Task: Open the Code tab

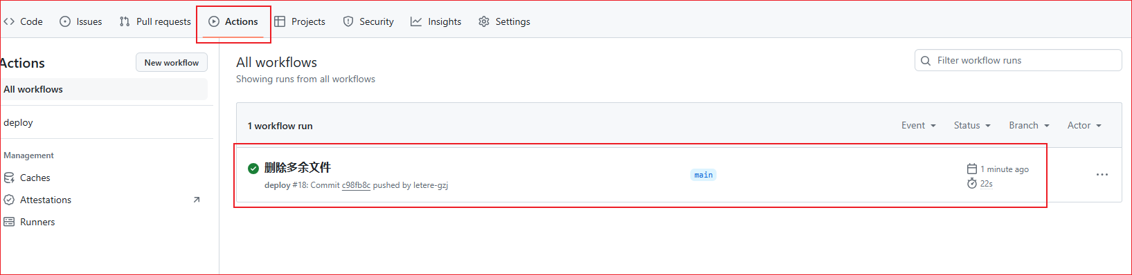Action: coord(23,21)
